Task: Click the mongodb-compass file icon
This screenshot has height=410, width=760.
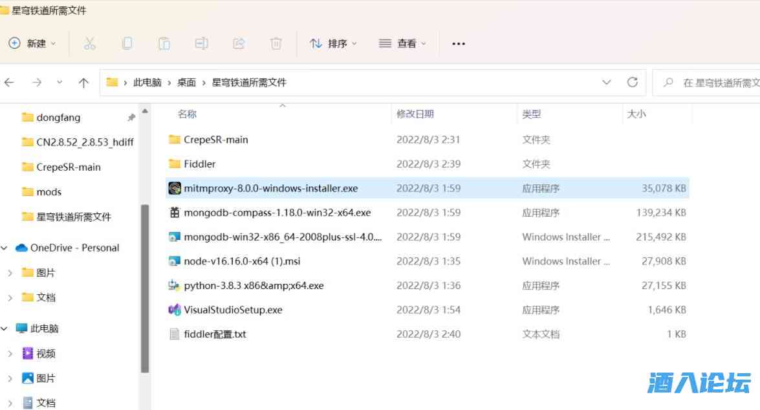Action: click(x=175, y=212)
